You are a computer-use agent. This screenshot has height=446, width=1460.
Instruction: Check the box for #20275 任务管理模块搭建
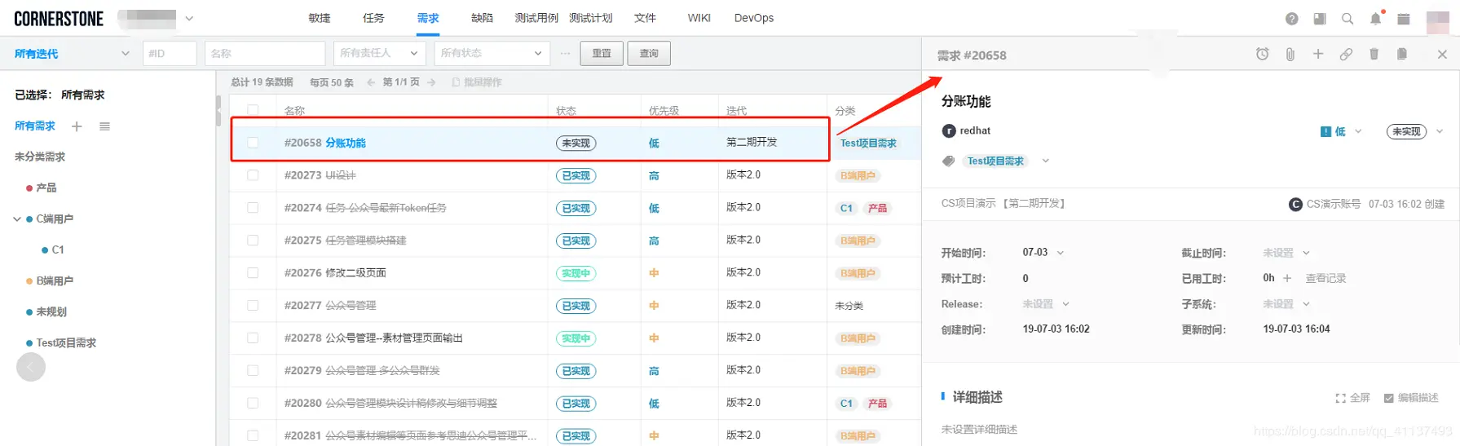click(x=253, y=241)
